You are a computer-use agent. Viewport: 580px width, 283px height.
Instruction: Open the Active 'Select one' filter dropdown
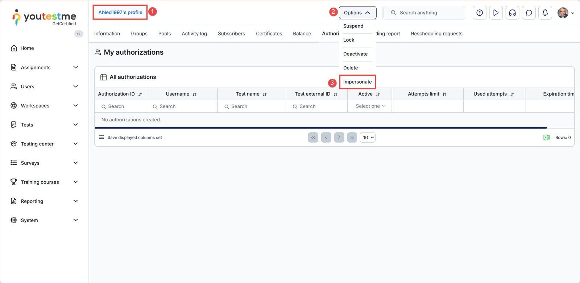click(x=370, y=106)
